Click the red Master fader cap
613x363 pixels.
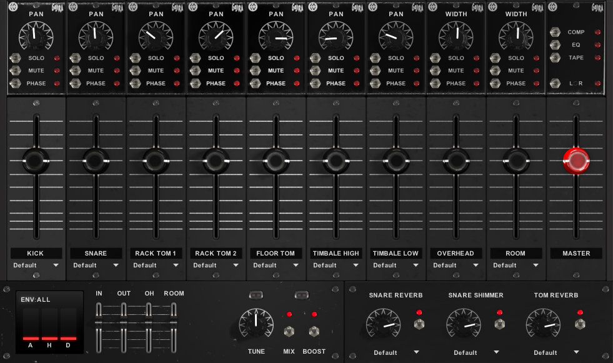tap(576, 161)
